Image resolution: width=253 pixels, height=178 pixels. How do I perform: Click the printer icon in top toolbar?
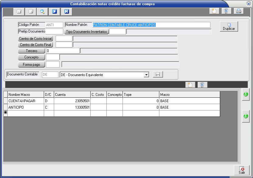[239, 11]
